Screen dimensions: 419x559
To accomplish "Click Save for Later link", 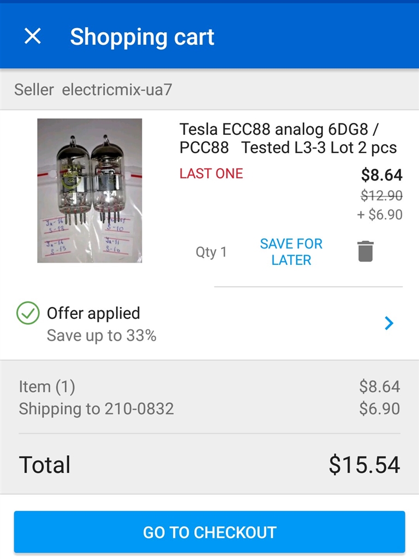I will click(291, 252).
